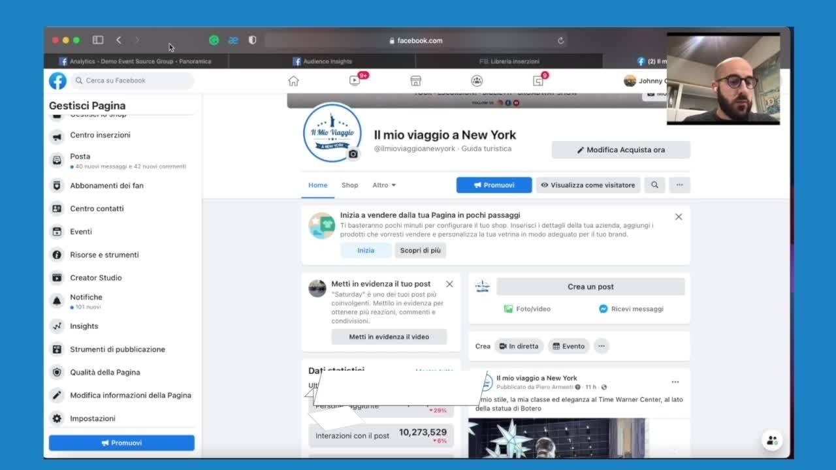Click Inizia to set up the shop
Screen dimensions: 836x470
[366, 251]
